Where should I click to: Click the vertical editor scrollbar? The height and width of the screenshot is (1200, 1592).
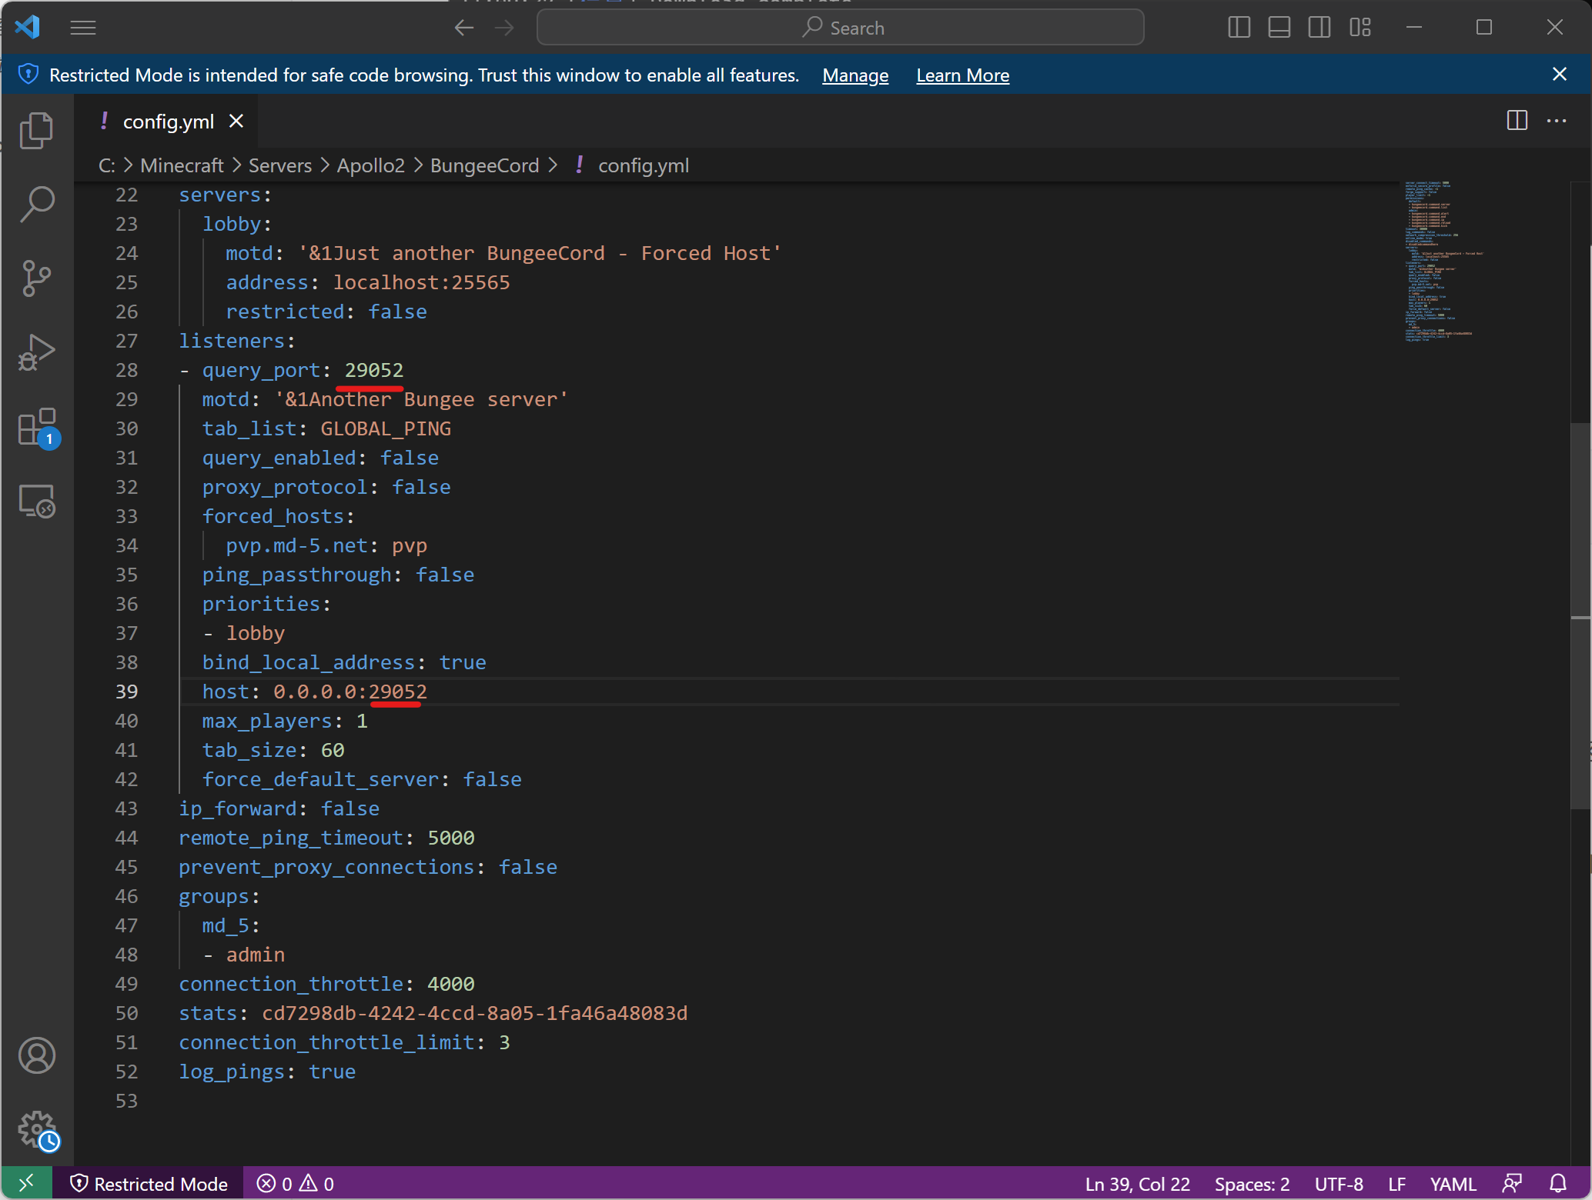(x=1580, y=615)
